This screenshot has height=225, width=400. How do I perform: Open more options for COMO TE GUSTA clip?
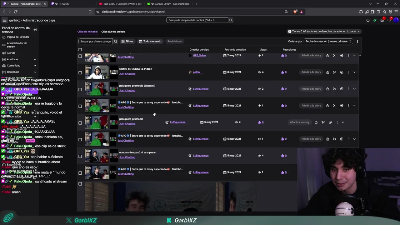[349, 72]
